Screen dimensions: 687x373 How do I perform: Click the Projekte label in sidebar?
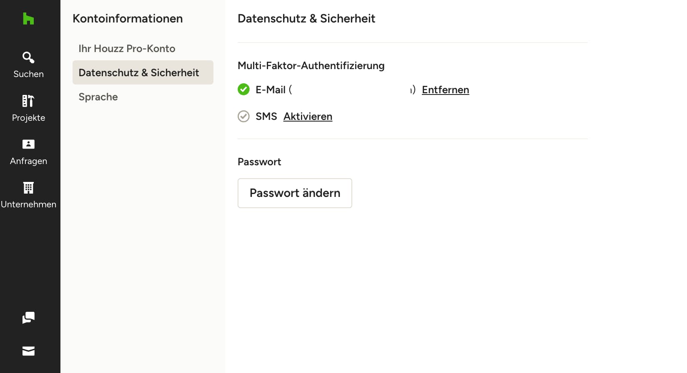click(28, 118)
